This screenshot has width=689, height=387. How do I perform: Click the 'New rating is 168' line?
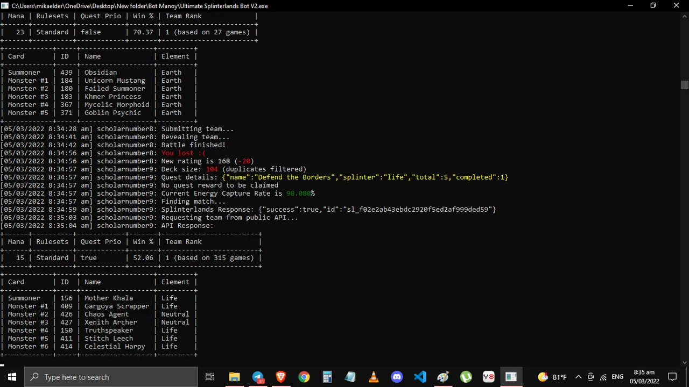point(207,161)
